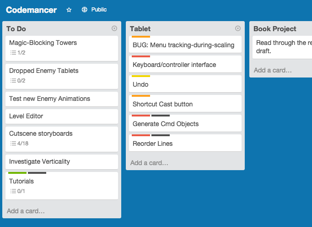Open To Do list actions menu
312x227 pixels.
coord(114,28)
